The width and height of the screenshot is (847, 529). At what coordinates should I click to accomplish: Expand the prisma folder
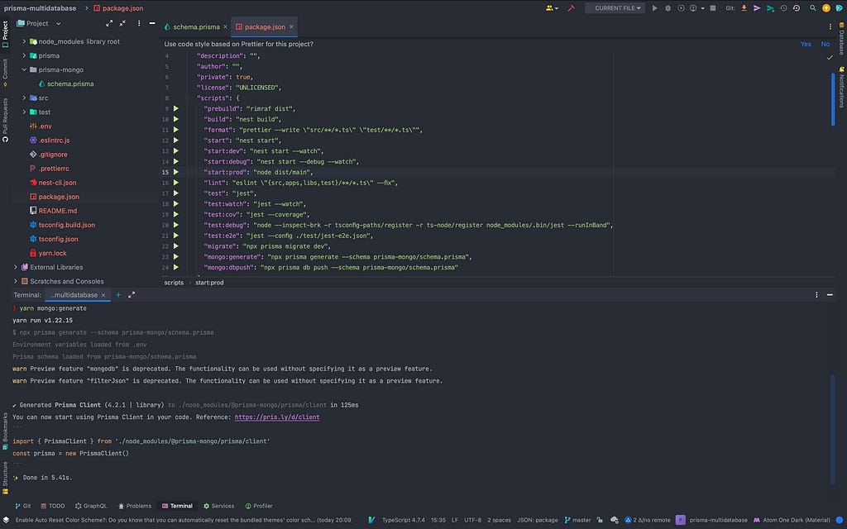coord(24,55)
